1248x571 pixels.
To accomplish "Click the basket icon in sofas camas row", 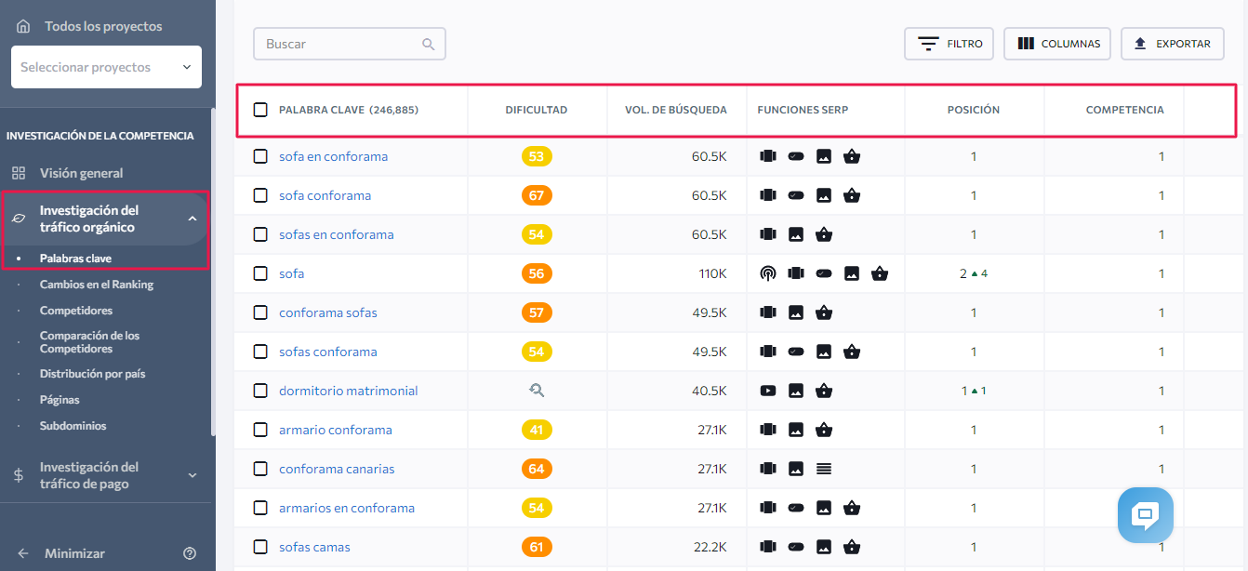I will (851, 547).
